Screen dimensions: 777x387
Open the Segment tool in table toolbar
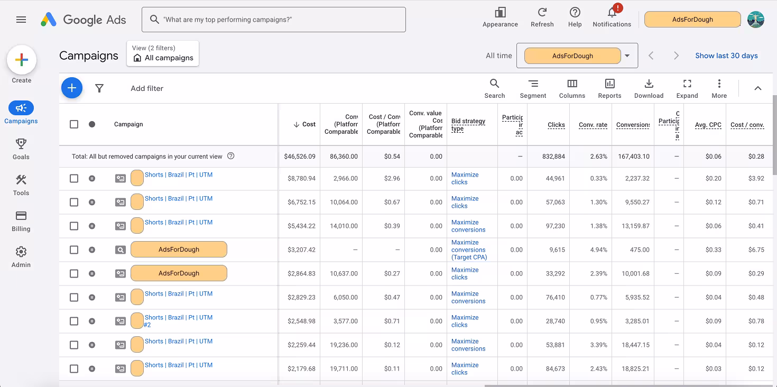pyautogui.click(x=533, y=88)
